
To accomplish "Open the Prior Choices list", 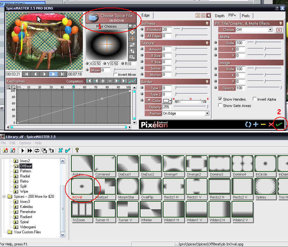I will tap(106, 26).
